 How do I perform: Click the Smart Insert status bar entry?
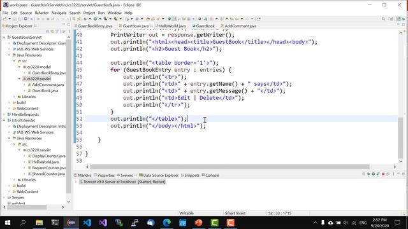[235, 213]
